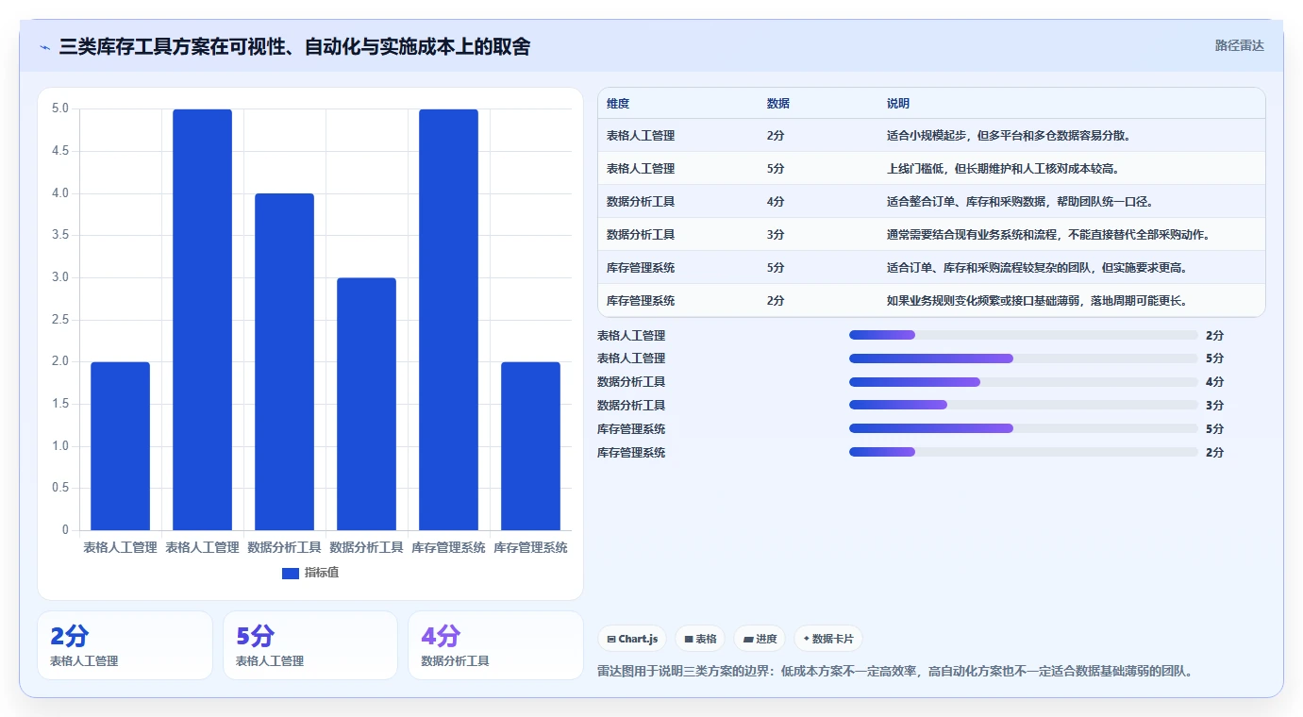Click the 库存管理系统 progress bar showing 5分
Image resolution: width=1303 pixels, height=717 pixels.
pos(1024,428)
